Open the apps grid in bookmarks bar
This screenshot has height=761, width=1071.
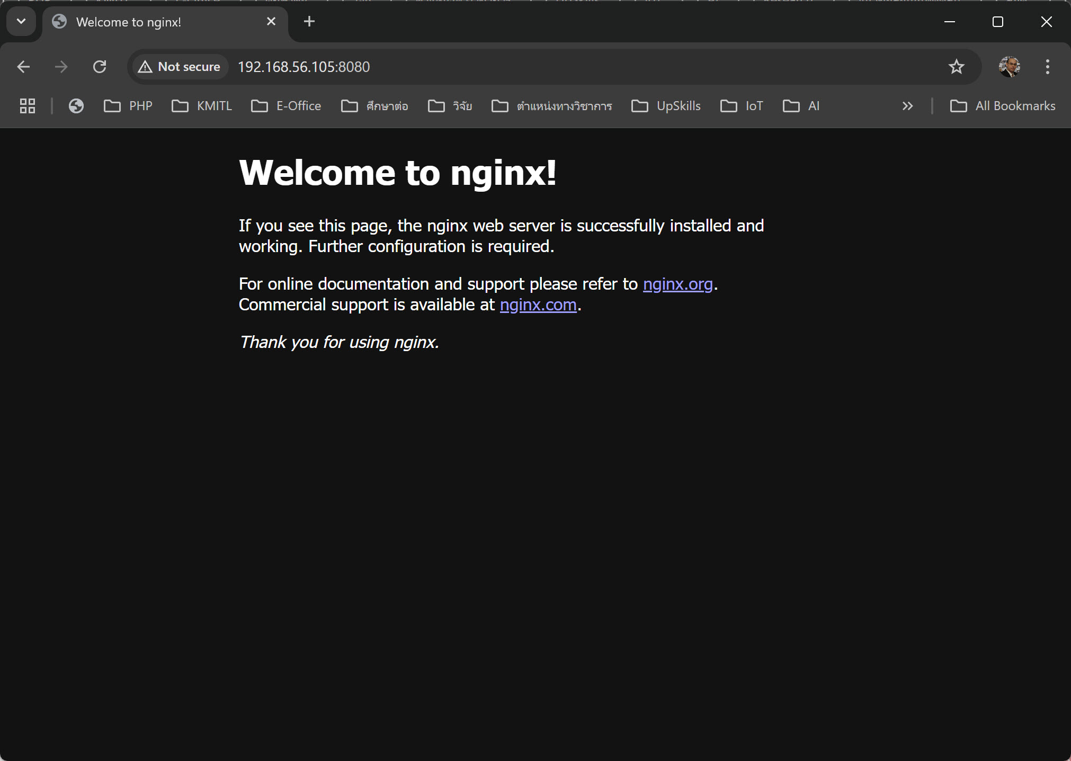point(28,106)
